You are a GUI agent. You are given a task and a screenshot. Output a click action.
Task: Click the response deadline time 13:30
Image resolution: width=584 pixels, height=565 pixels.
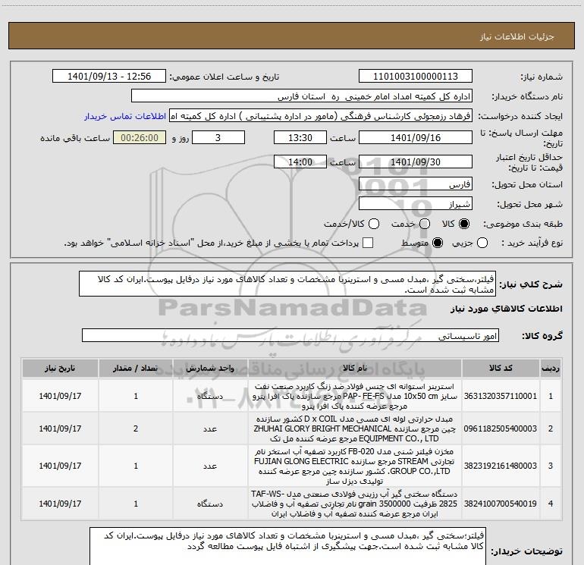coord(300,137)
